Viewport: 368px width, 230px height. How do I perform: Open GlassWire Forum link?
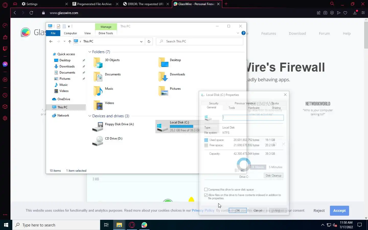point(324,33)
